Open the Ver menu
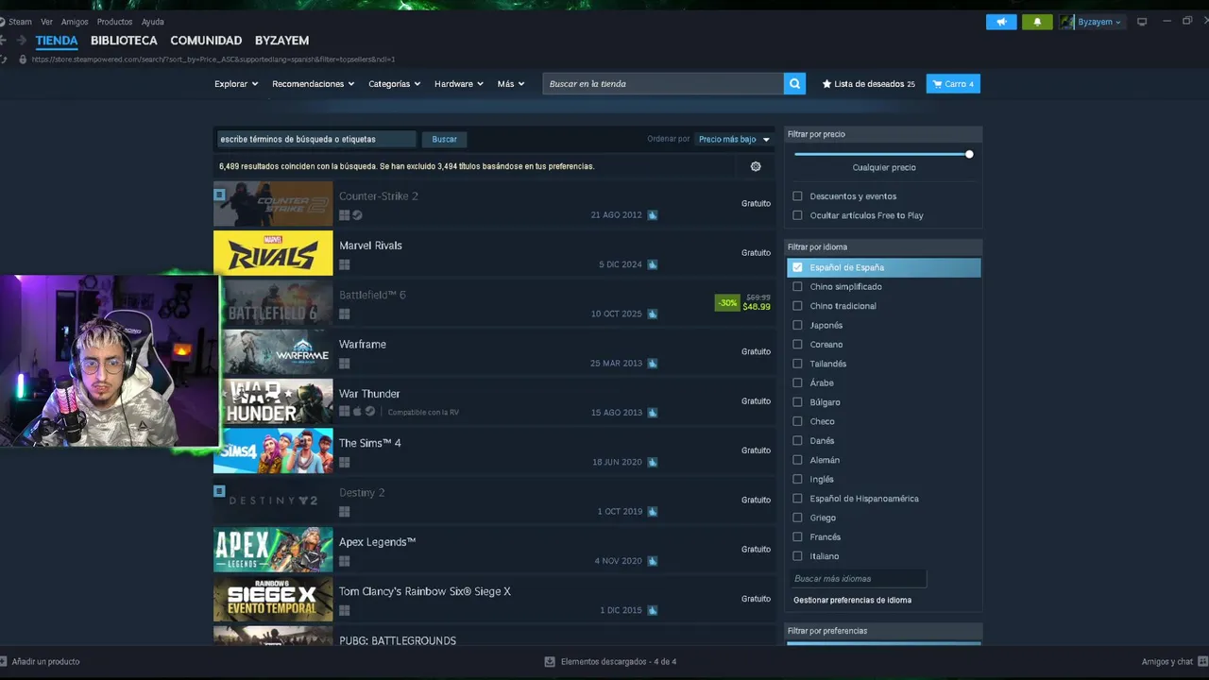 46,22
